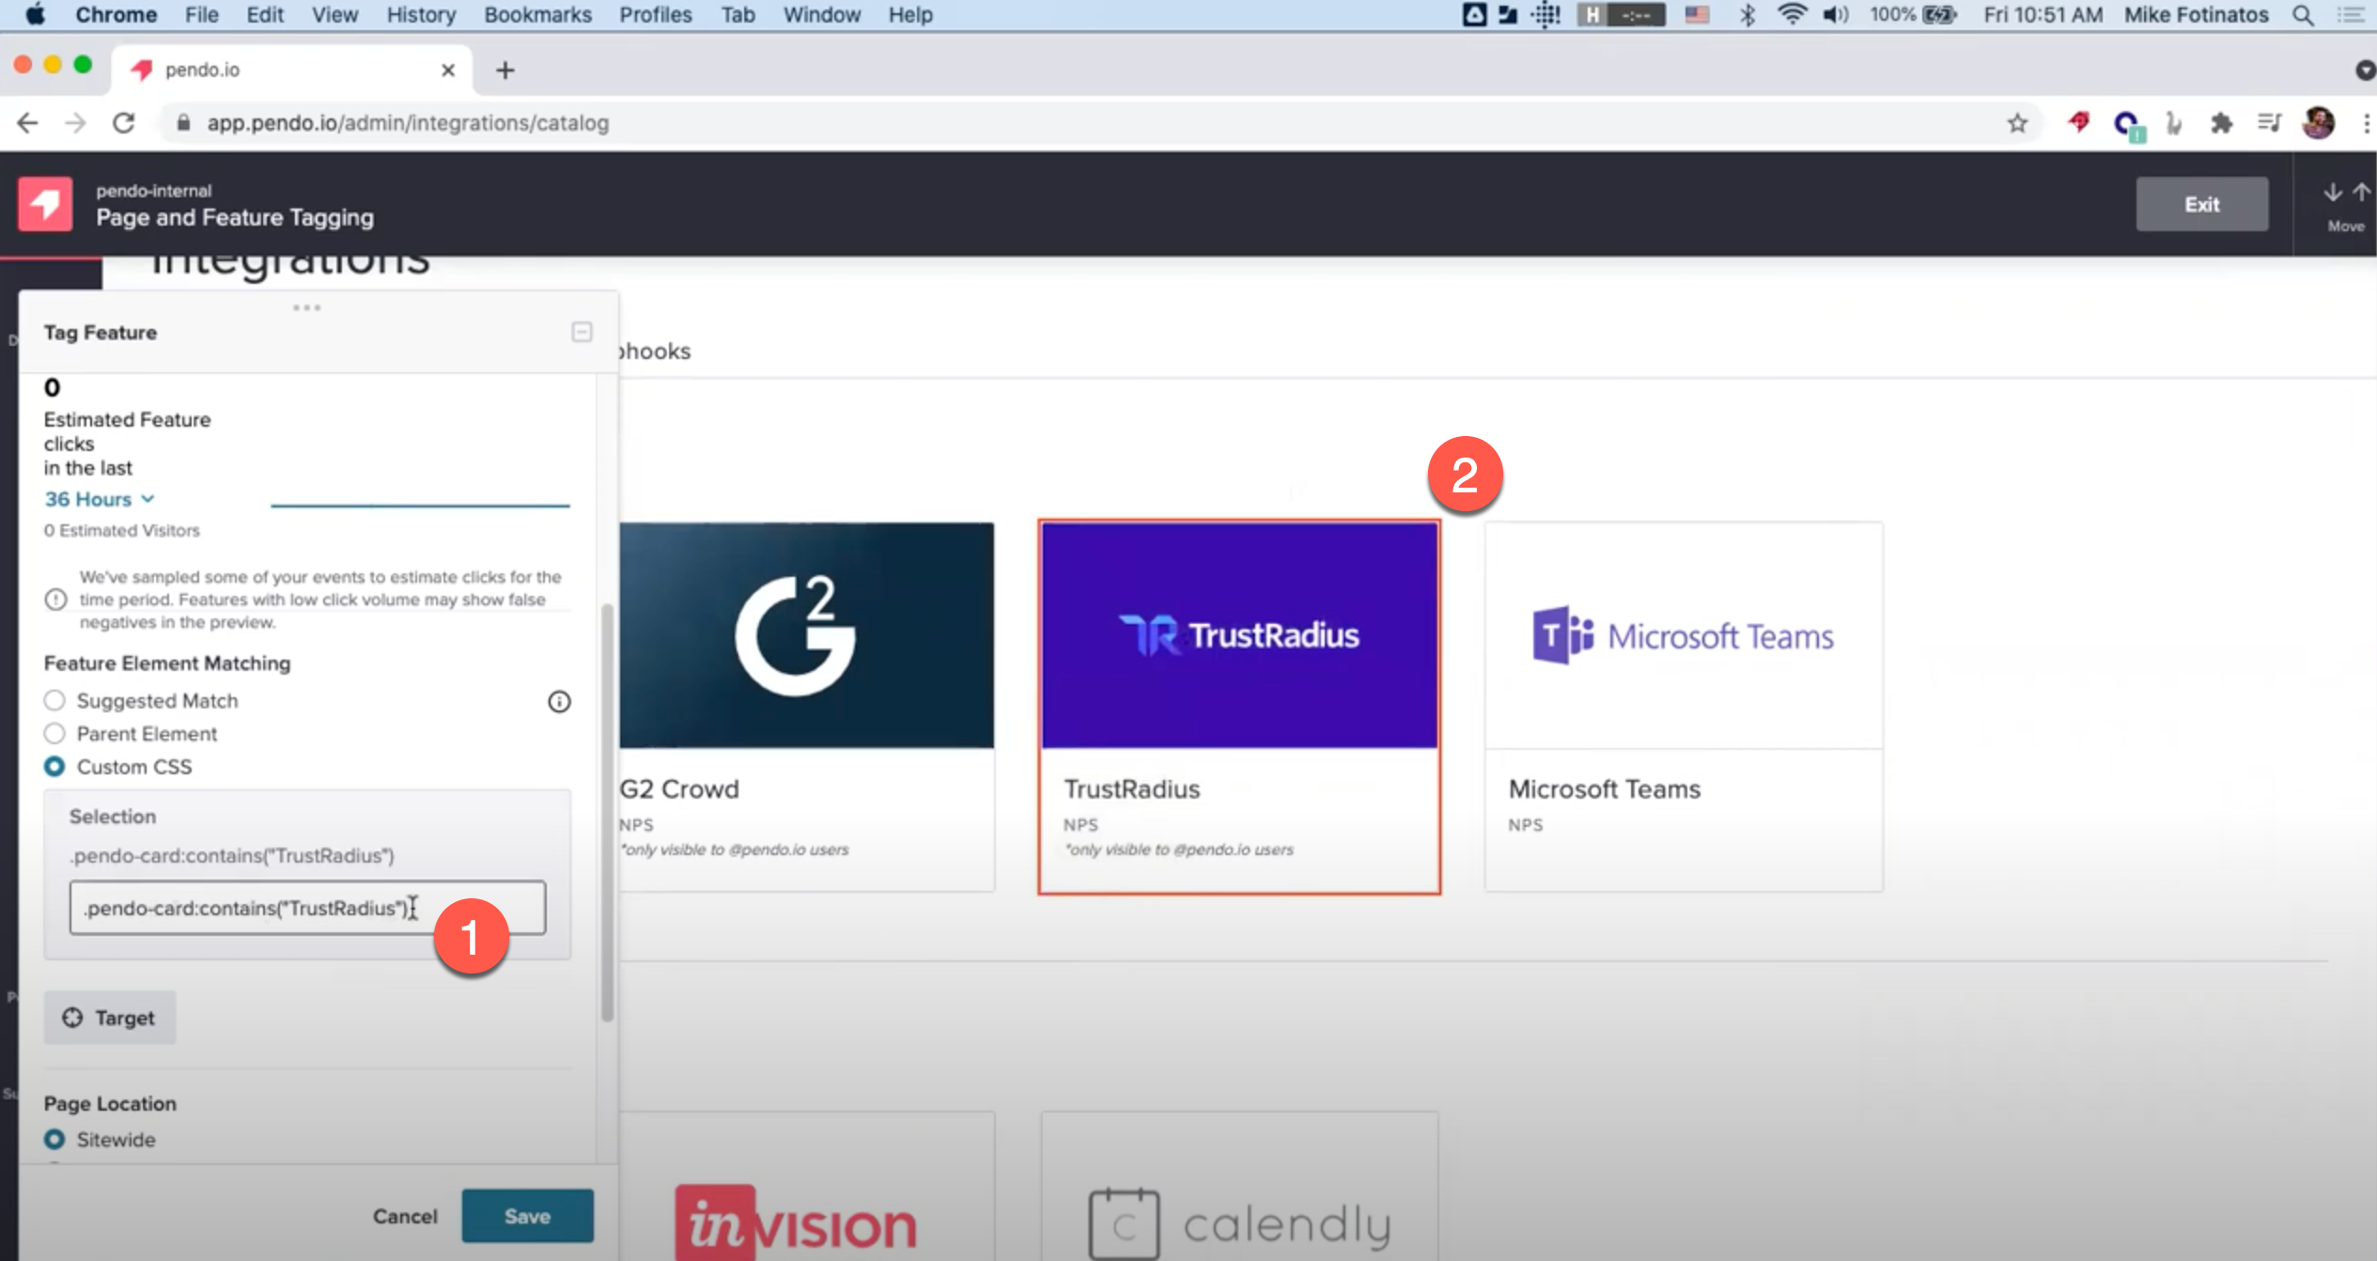Click the battery status in the menu bar
Viewport: 2377px width, 1261px height.
coord(1913,15)
